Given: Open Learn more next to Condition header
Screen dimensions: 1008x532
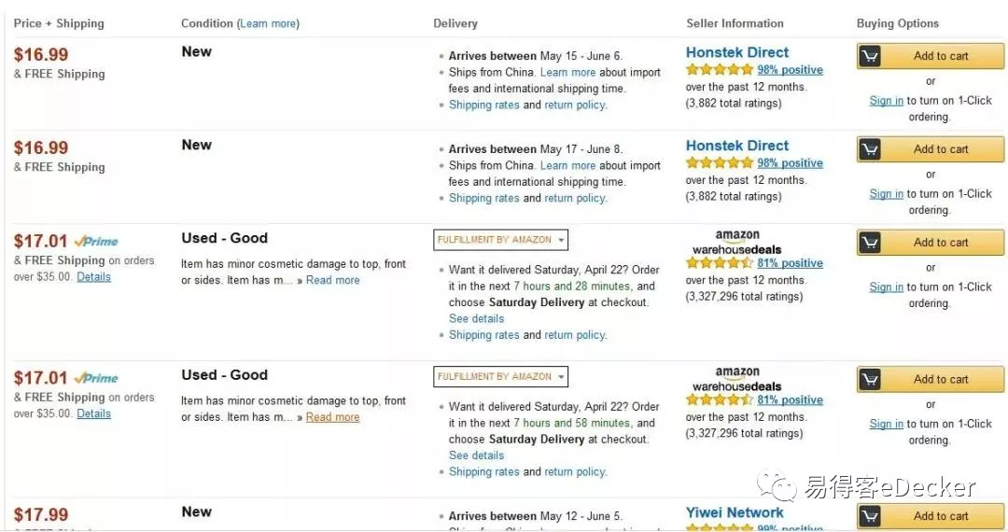Looking at the screenshot, I should click(268, 23).
